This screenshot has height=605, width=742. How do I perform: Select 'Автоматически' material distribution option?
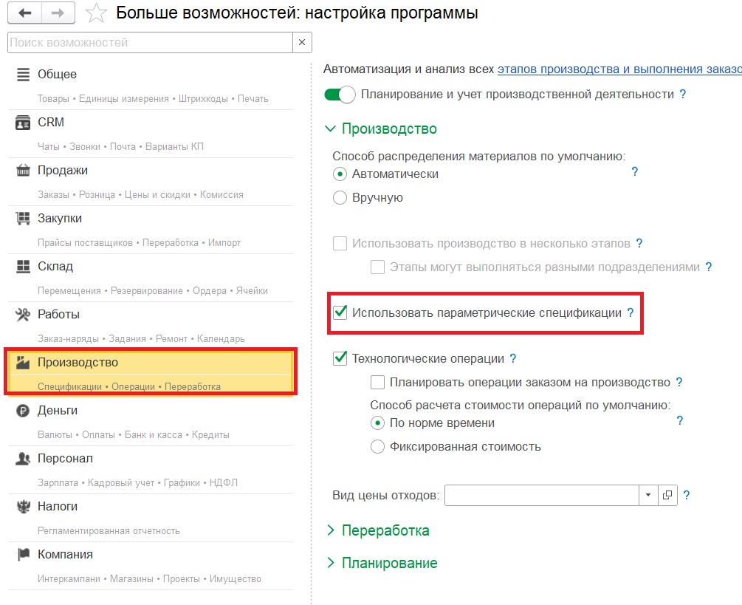point(340,174)
